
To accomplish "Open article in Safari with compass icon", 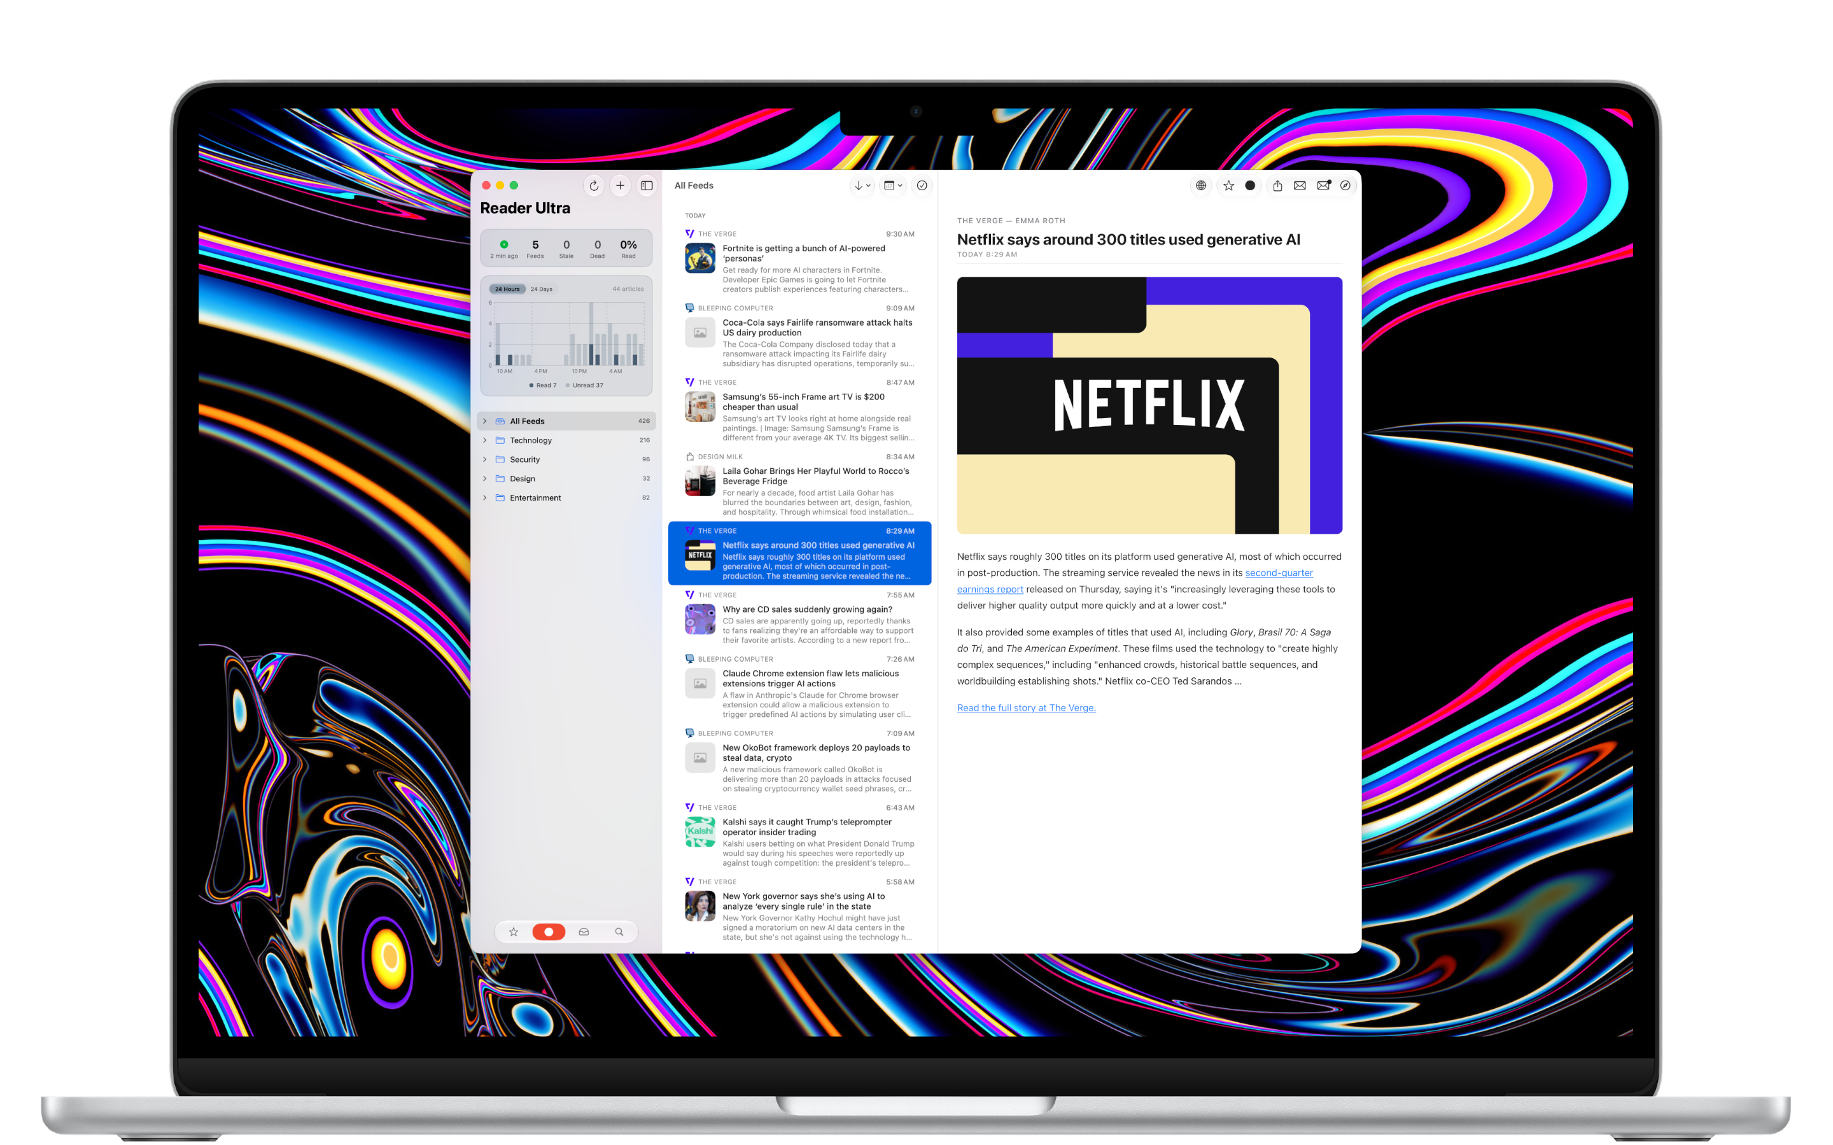I will click(x=1345, y=186).
